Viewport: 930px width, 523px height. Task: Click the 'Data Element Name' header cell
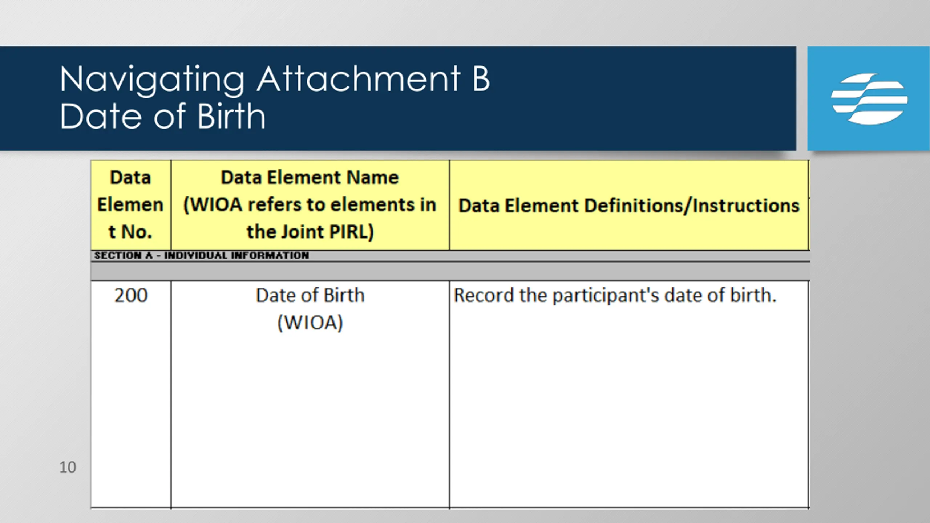(x=310, y=205)
